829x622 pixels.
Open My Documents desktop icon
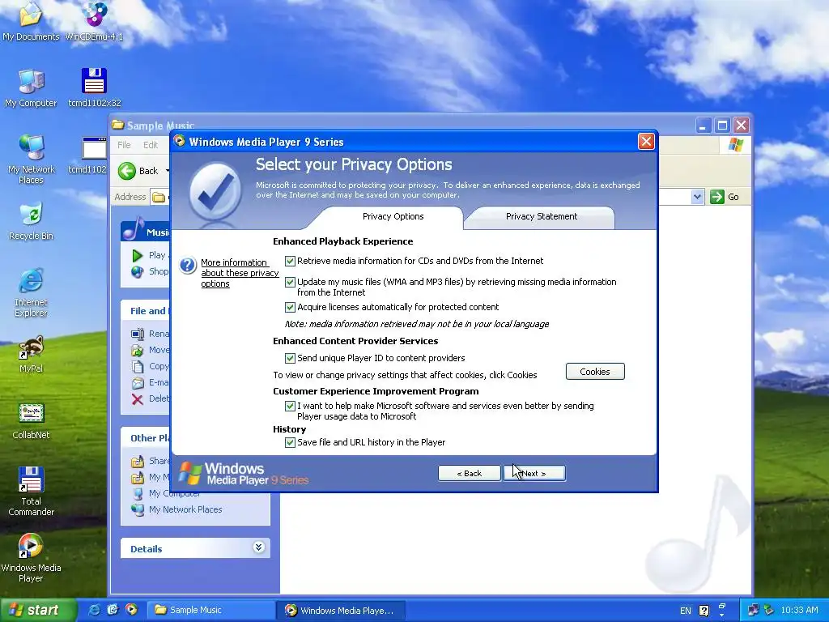click(x=31, y=21)
